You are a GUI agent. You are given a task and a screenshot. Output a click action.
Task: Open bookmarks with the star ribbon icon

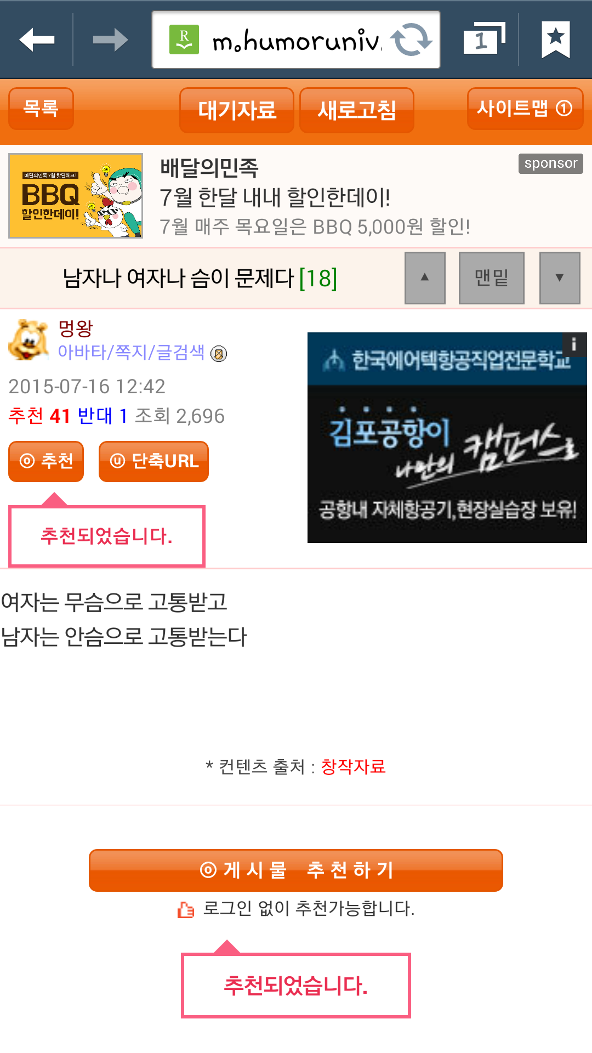(x=556, y=39)
